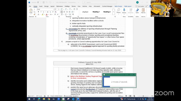Click the Dictate microphone icon
The image size is (181, 101).
(124, 11)
